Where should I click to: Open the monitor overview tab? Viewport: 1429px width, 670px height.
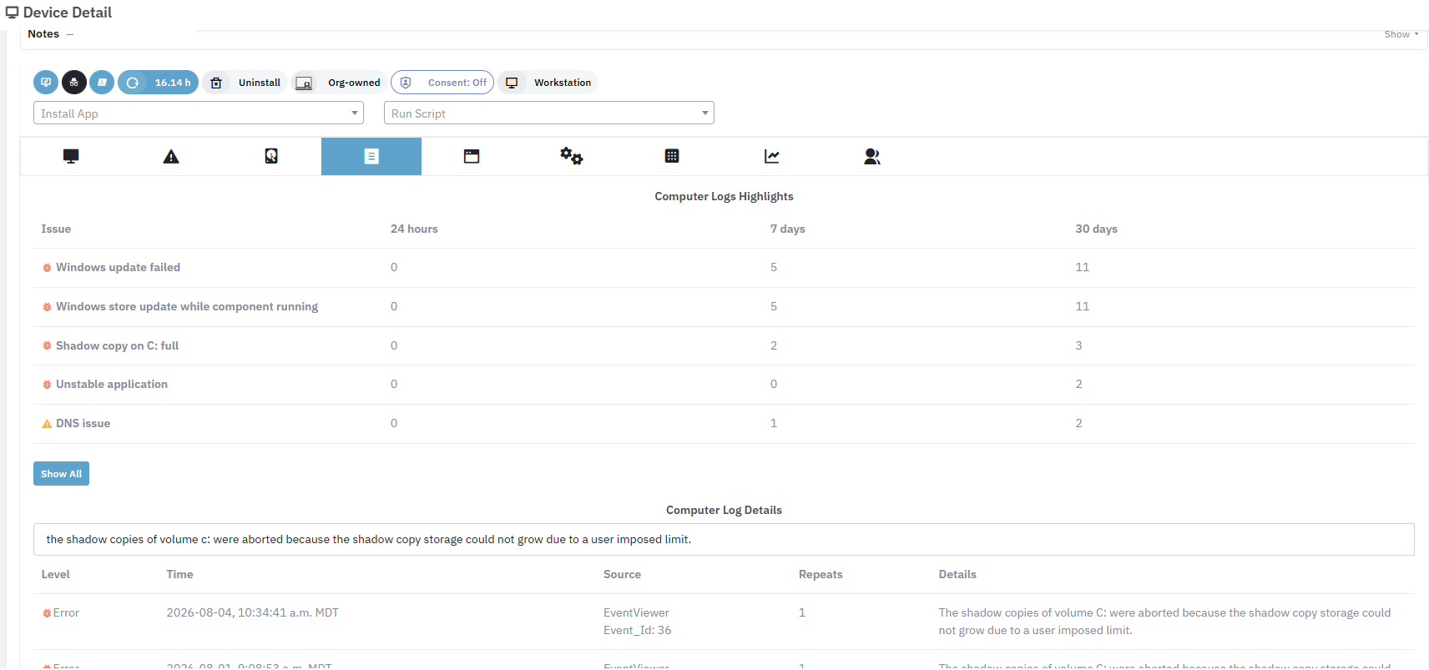pyautogui.click(x=71, y=156)
